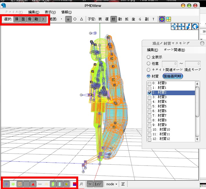The width and height of the screenshot is (206, 189).
Task: Toggle bone selection button 骨
Action: pos(30,19)
